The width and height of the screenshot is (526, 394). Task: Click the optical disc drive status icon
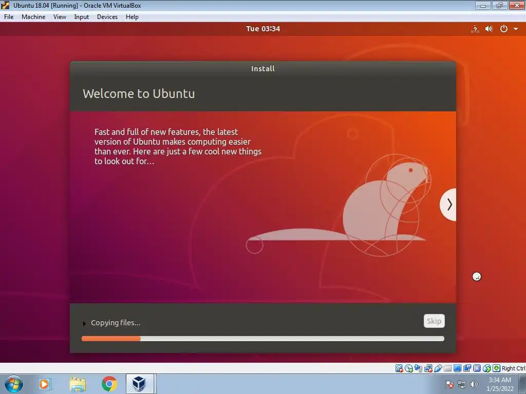coord(408,368)
